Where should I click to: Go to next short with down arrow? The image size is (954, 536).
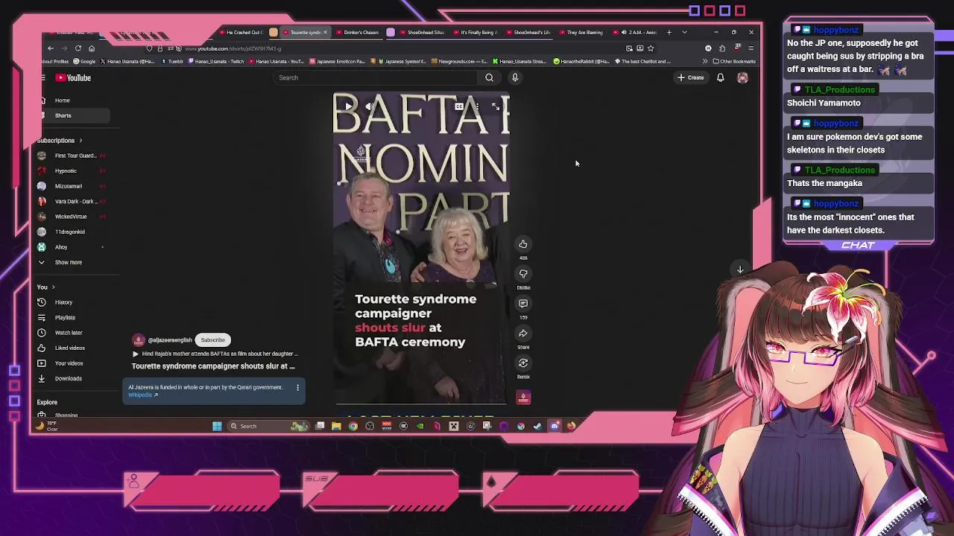(740, 269)
